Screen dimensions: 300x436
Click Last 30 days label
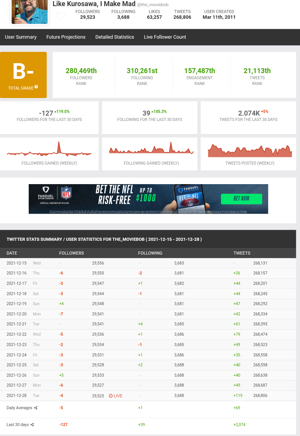tap(18, 425)
